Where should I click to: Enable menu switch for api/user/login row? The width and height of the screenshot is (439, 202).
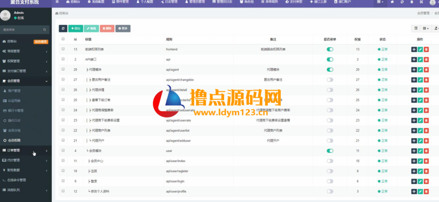(x=330, y=181)
